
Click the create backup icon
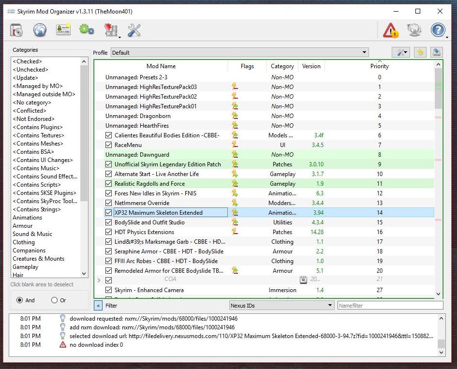436,52
